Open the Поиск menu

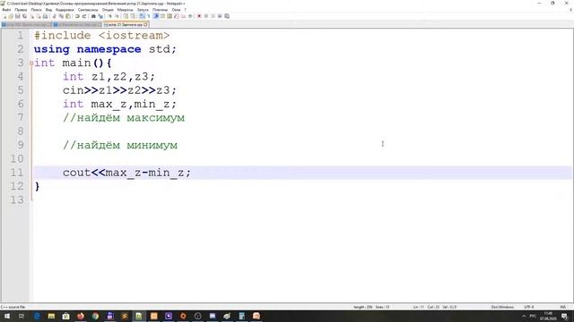[x=36, y=10]
